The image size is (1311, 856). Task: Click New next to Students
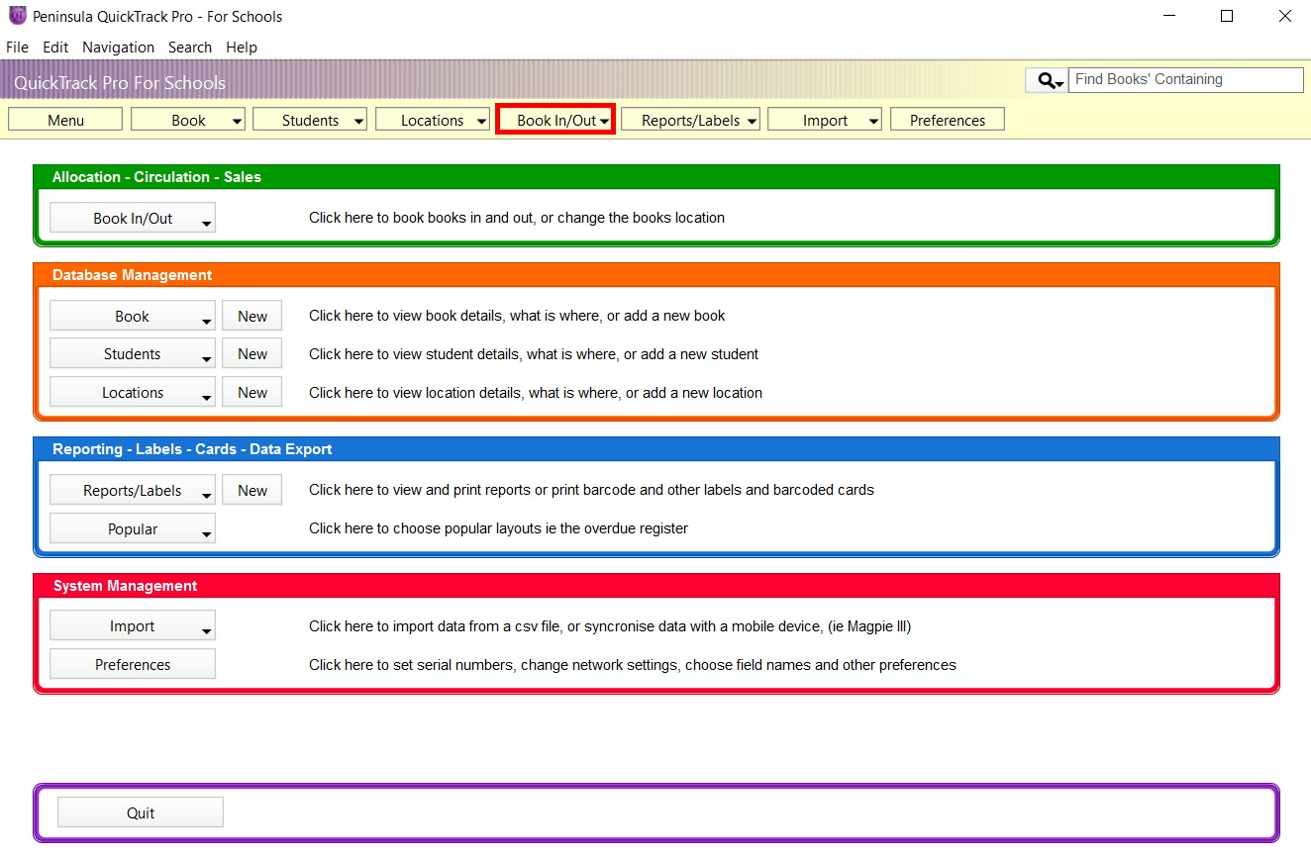[x=252, y=353]
